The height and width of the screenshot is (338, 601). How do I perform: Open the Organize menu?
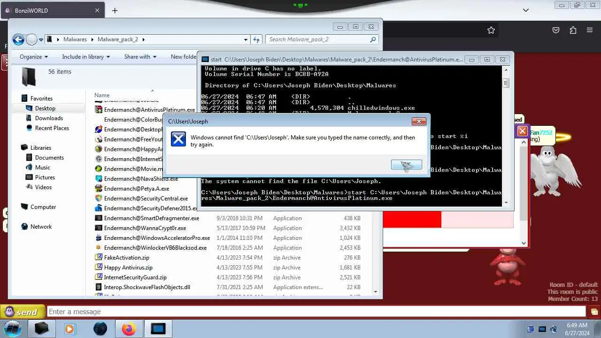(34, 57)
